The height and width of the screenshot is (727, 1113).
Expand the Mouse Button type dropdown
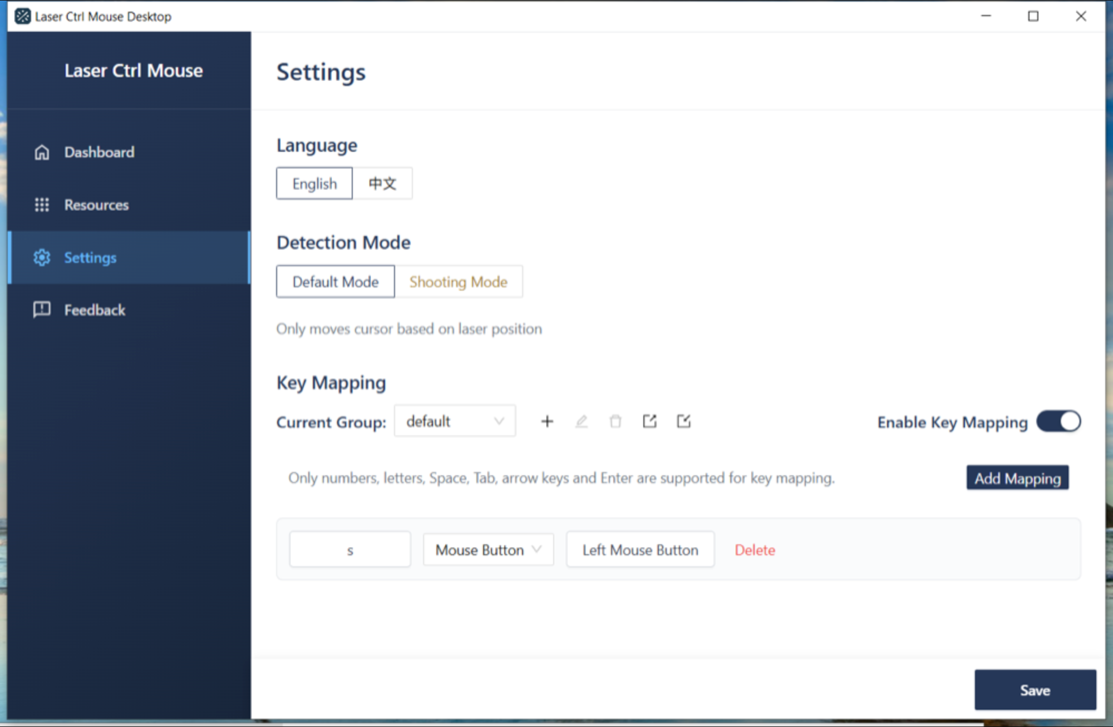(x=488, y=550)
